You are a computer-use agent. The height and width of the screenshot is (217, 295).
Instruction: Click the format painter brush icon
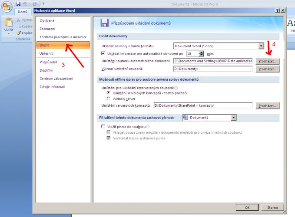pyautogui.click(x=18, y=33)
